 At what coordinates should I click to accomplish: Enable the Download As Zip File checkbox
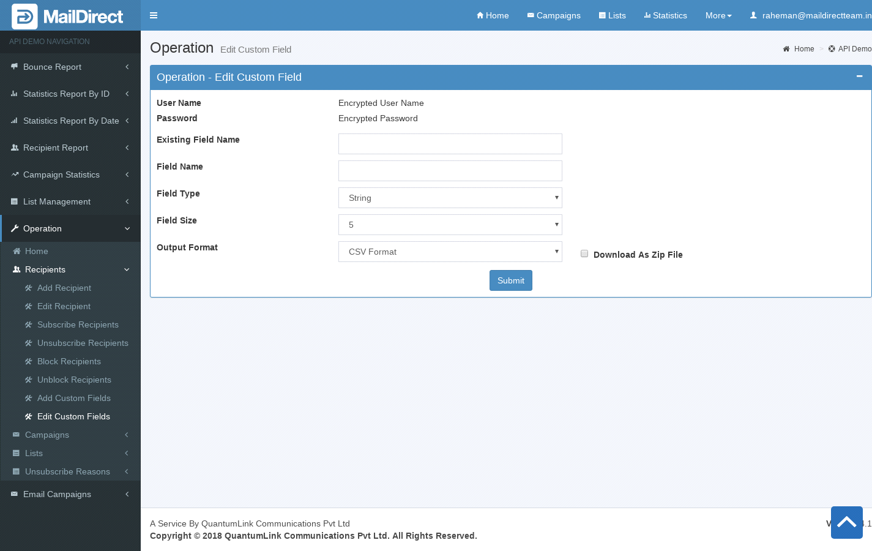[x=584, y=253]
